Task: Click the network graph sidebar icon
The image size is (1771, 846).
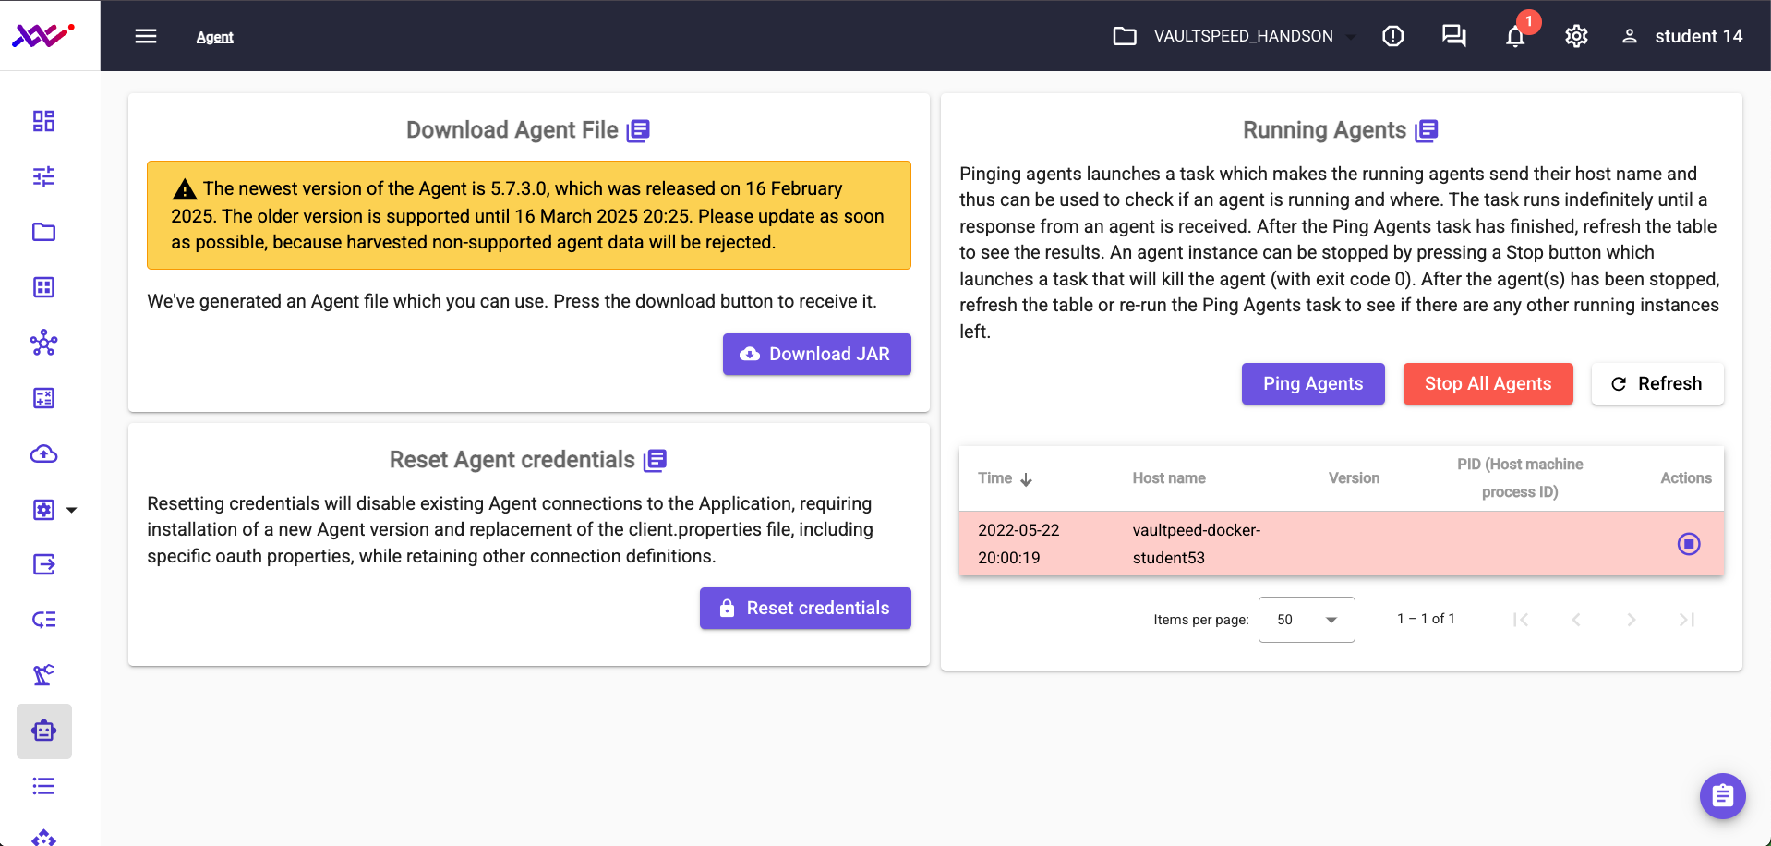Action: coord(43,343)
